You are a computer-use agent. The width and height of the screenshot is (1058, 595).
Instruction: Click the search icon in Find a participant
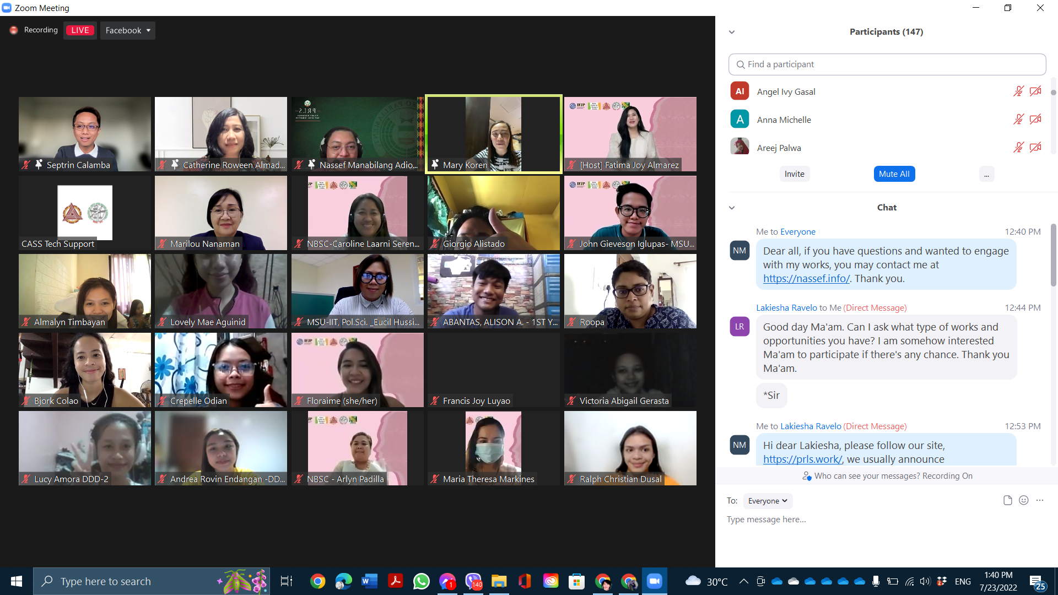[x=741, y=64]
